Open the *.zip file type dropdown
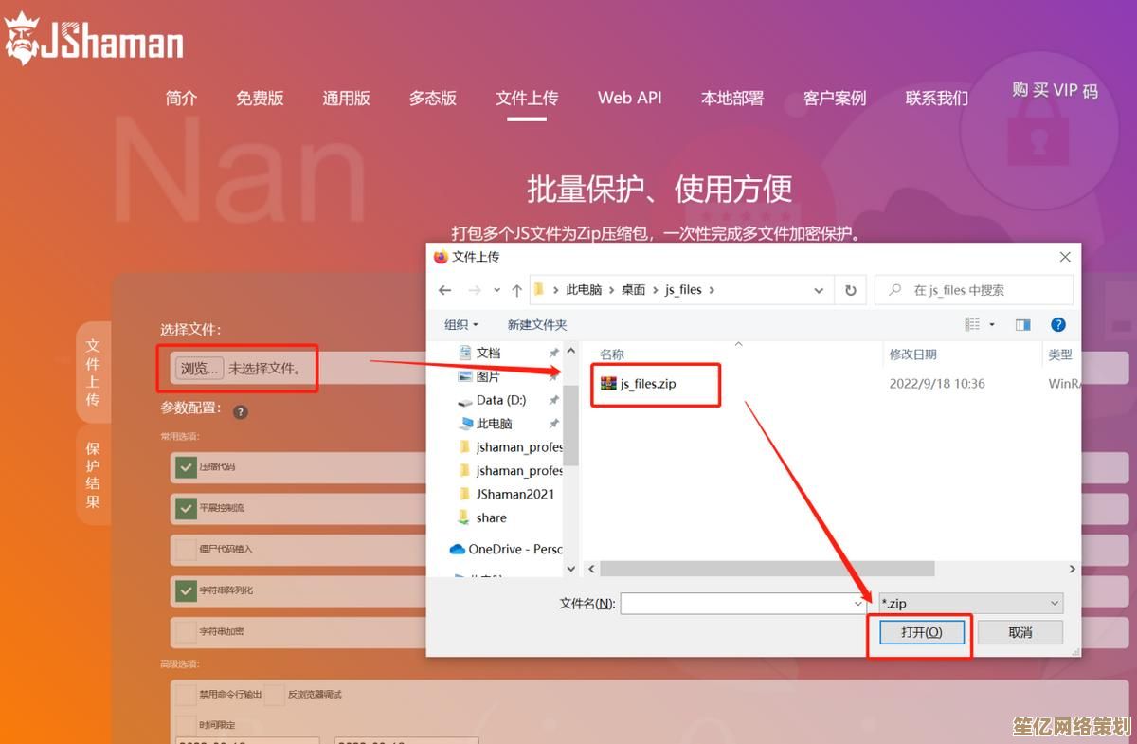Image resolution: width=1137 pixels, height=744 pixels. (x=970, y=603)
